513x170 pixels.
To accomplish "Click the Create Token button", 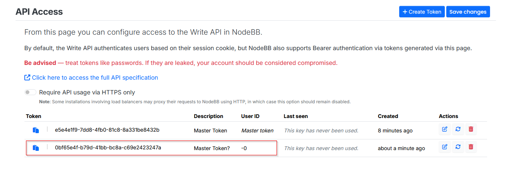I will 421,12.
